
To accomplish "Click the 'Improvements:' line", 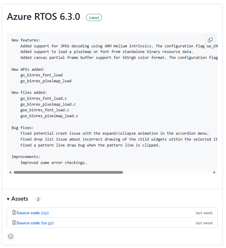I will pos(26,157).
